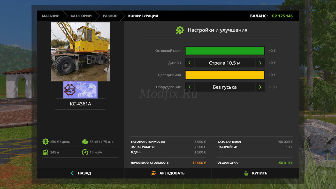Click the 15 км/ч speed value

pyautogui.click(x=96, y=152)
